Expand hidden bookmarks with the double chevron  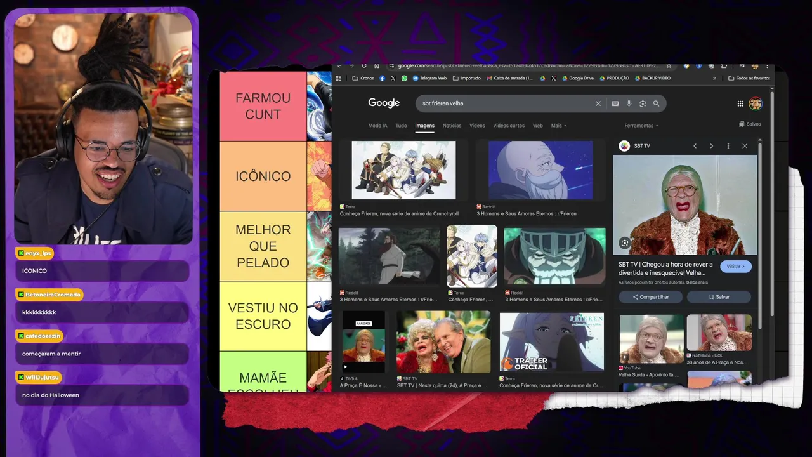714,78
